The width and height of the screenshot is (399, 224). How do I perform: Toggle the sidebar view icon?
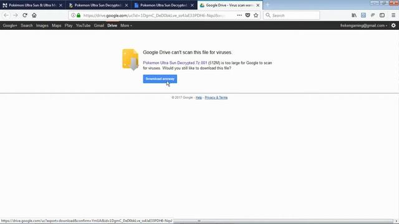[x=382, y=15]
